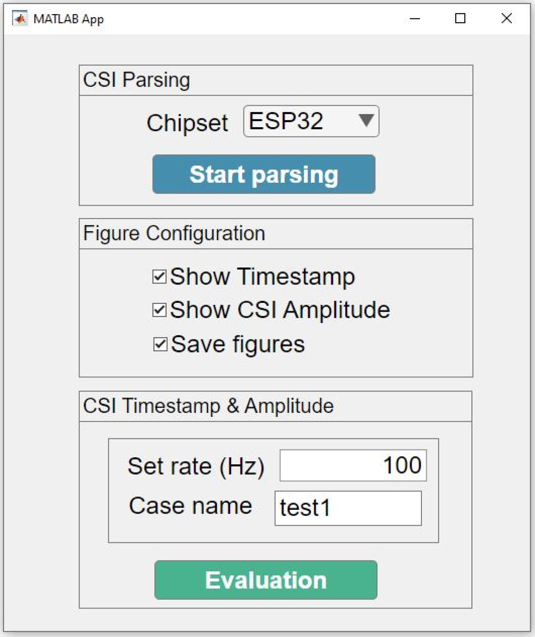Maximize the MATLAB App window
The height and width of the screenshot is (637, 535).
tap(460, 19)
